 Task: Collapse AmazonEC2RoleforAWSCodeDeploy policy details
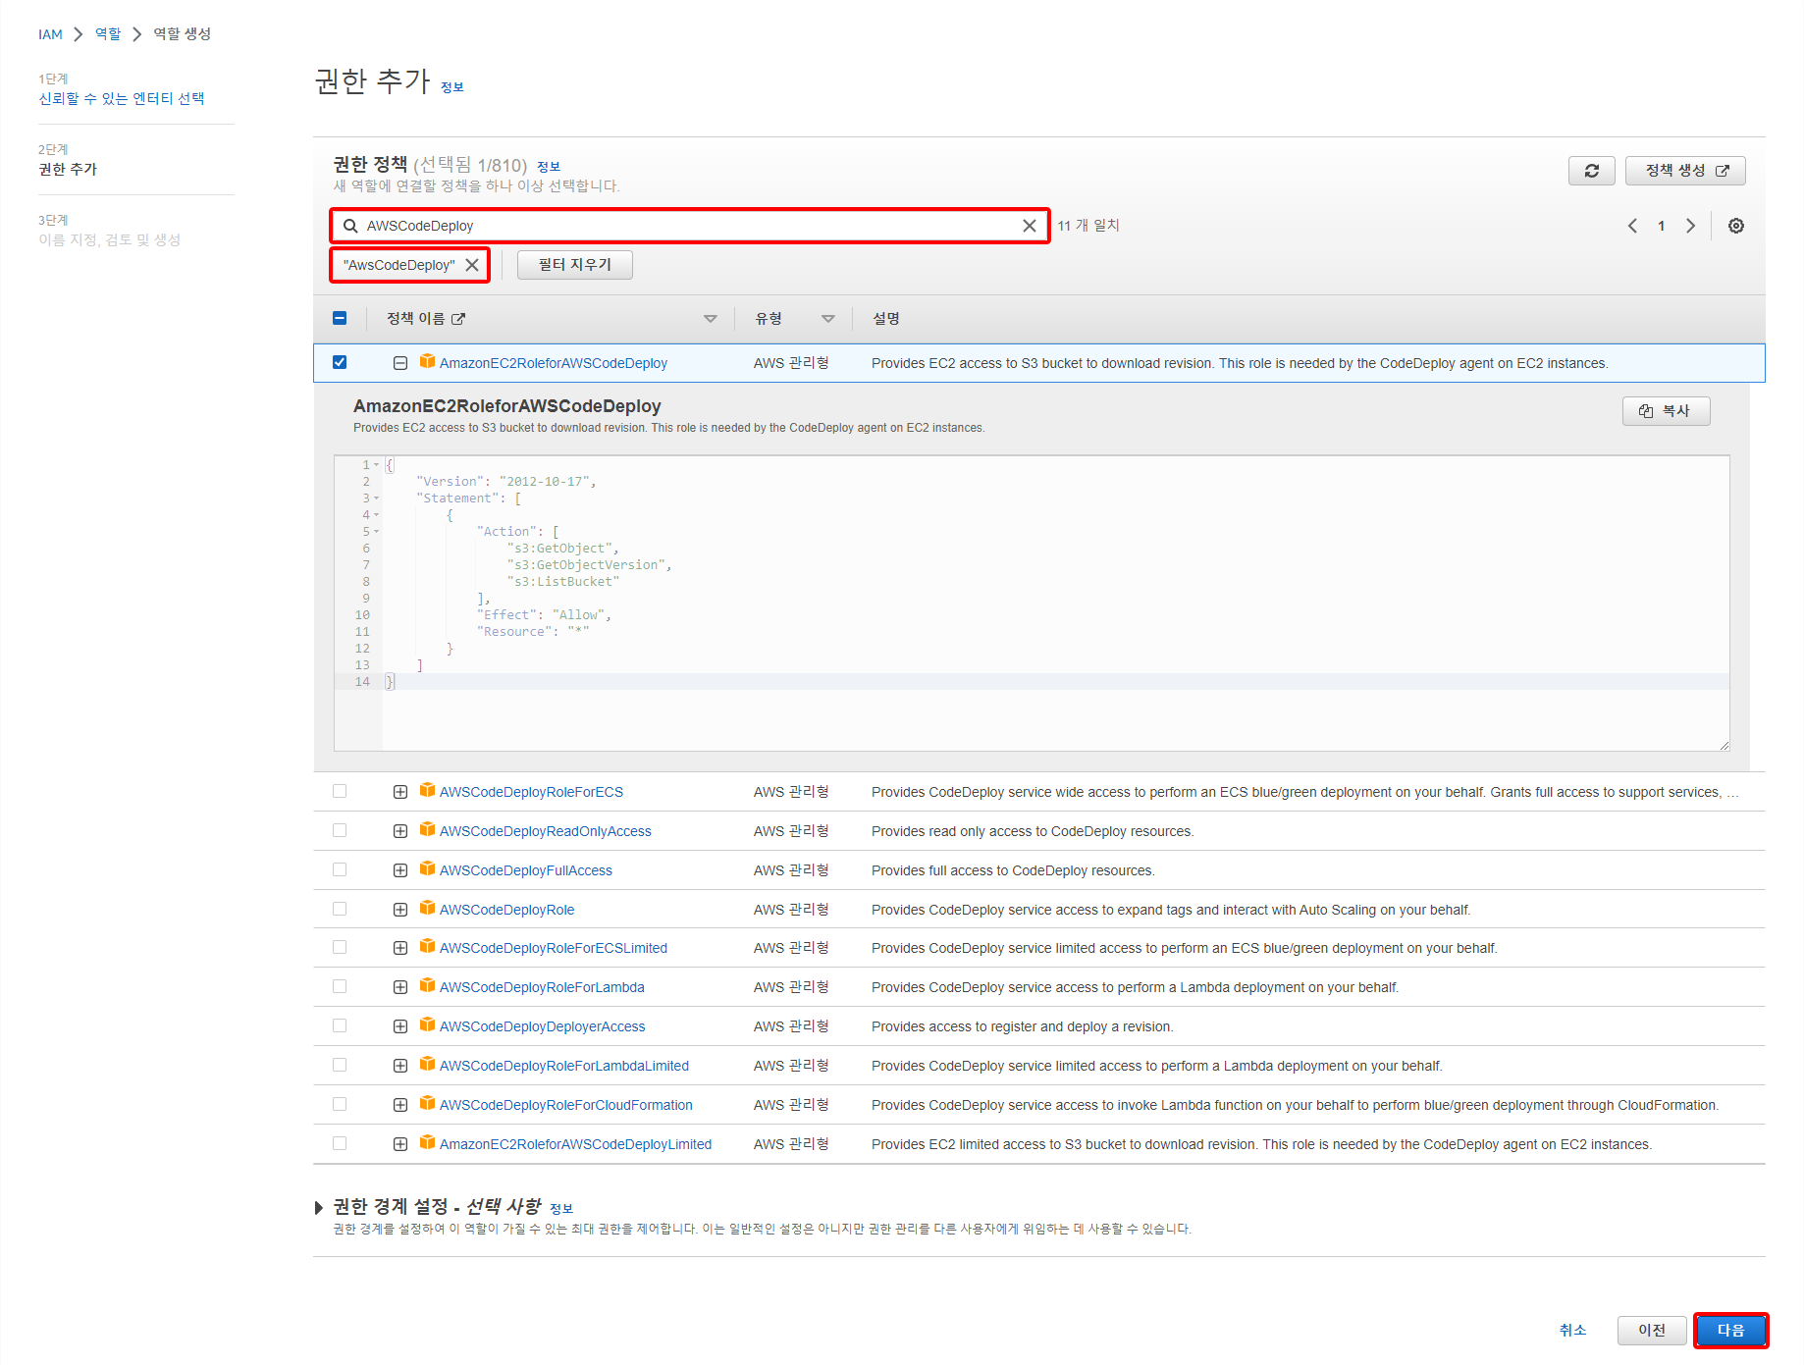400,363
